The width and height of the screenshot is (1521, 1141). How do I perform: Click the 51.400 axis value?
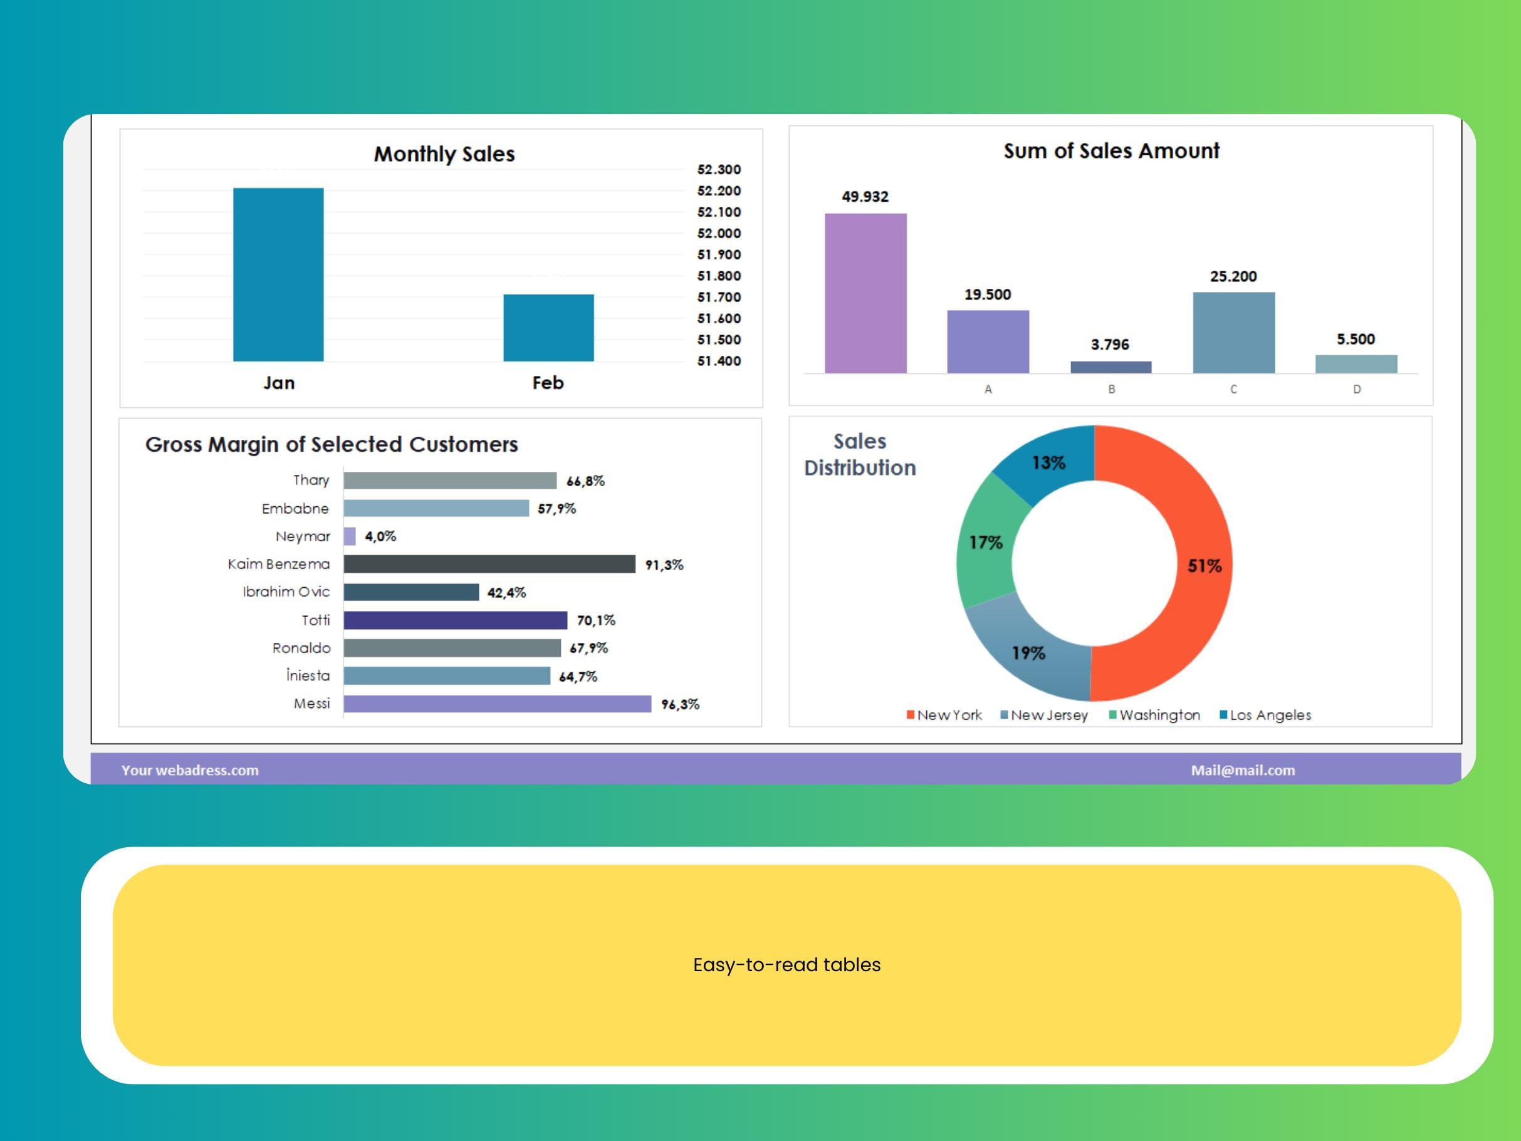(719, 362)
